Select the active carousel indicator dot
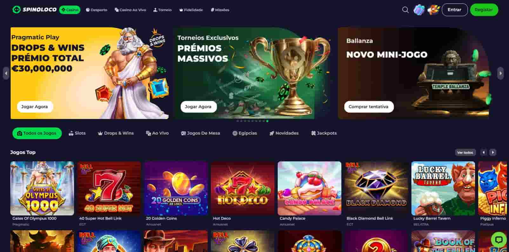The image size is (509, 252). point(267,121)
